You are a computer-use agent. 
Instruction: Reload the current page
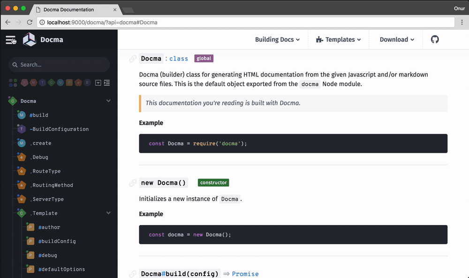point(30,22)
